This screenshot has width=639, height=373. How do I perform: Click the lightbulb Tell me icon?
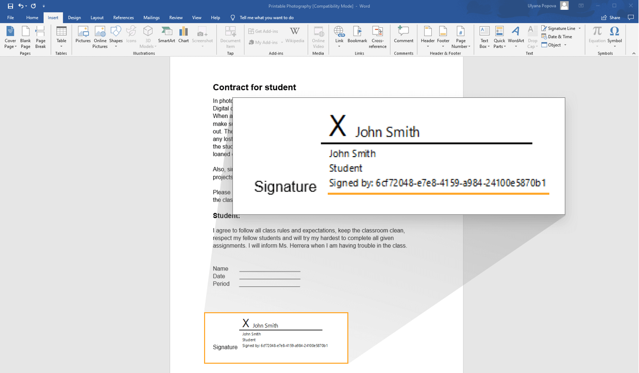pyautogui.click(x=233, y=18)
